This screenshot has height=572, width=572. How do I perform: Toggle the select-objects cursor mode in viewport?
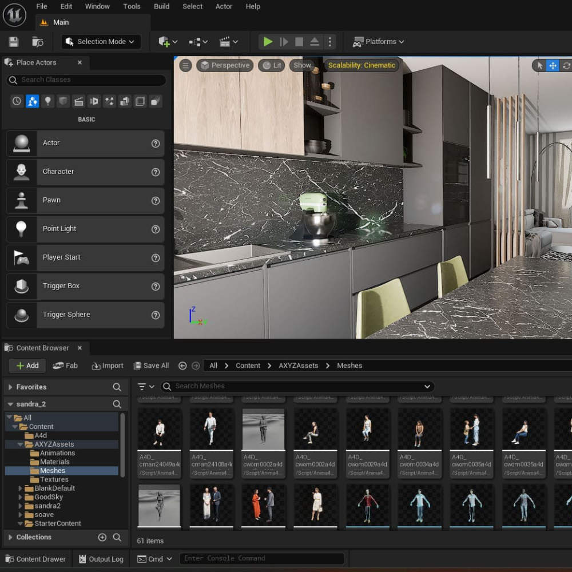tap(539, 65)
